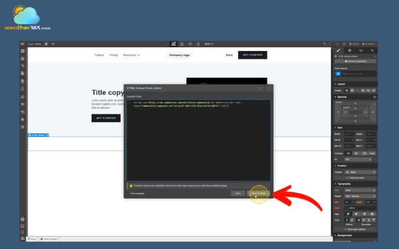
Task: Open the search icon in left sidebar
Action: 22,232
